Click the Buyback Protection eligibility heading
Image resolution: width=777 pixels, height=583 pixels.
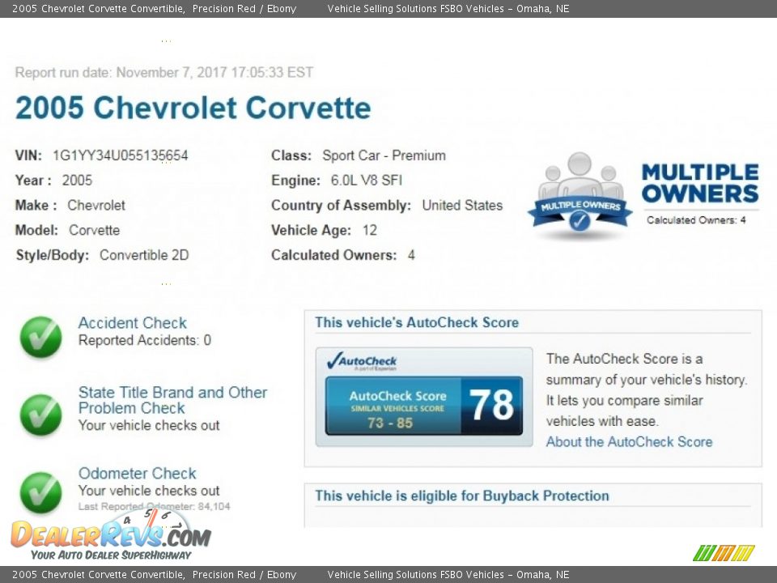(x=461, y=496)
